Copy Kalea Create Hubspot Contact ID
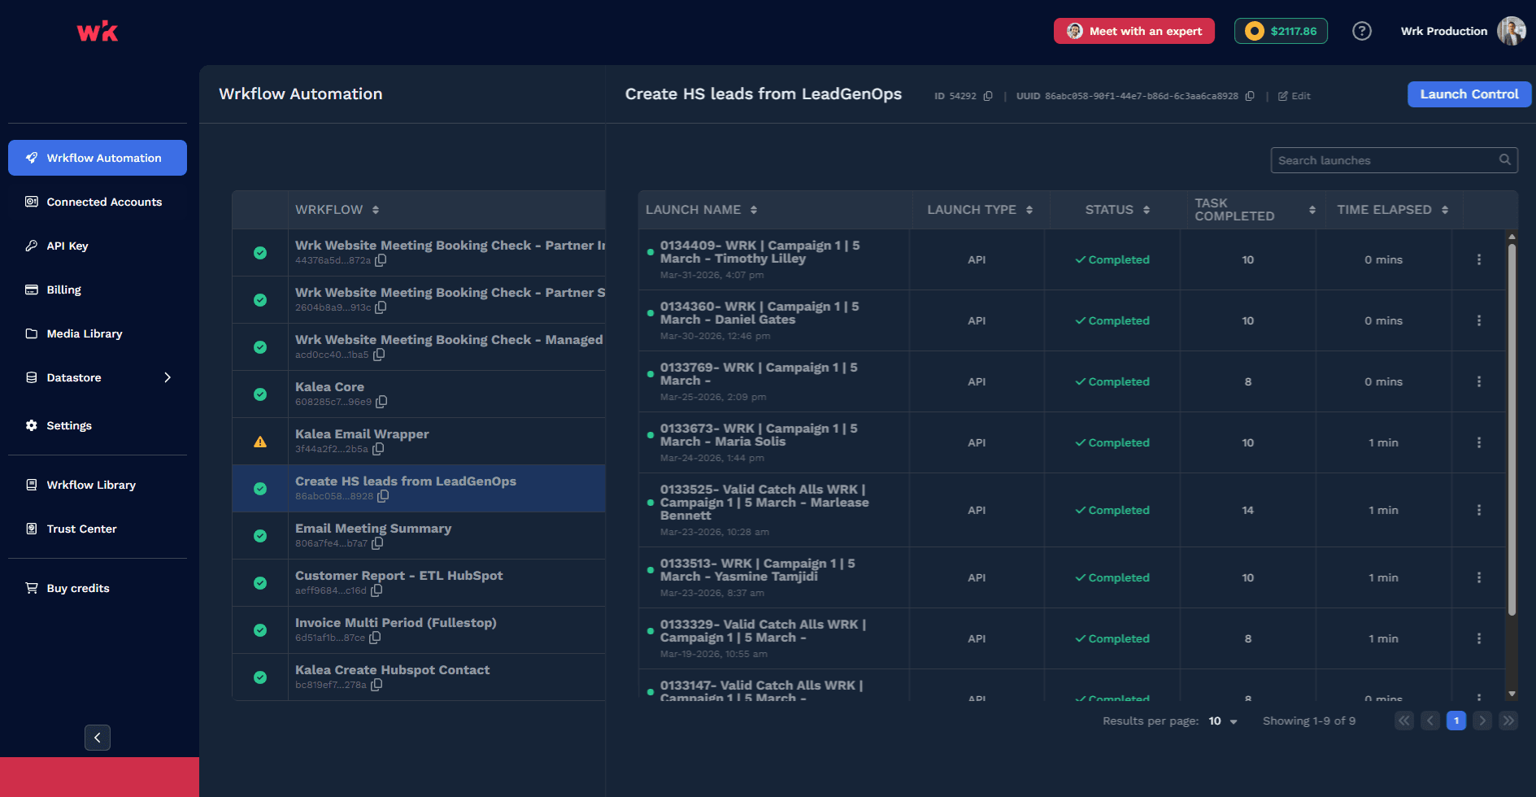The width and height of the screenshot is (1536, 797). click(376, 685)
